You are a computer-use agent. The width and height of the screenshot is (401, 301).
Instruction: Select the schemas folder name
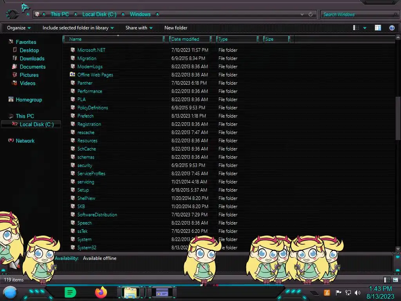(86, 157)
